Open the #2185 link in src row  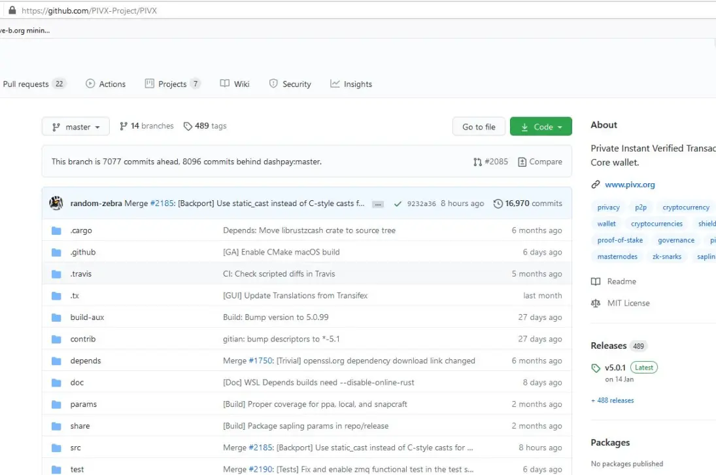click(260, 448)
